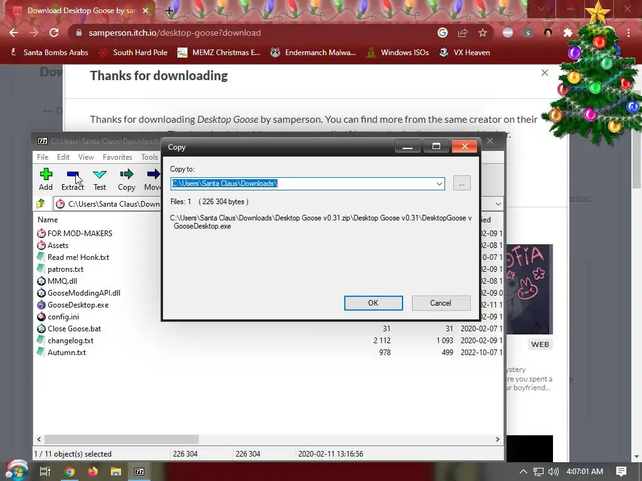Image resolution: width=642 pixels, height=481 pixels.
Task: Open the VX Heaven bookmark
Action: tap(465, 53)
